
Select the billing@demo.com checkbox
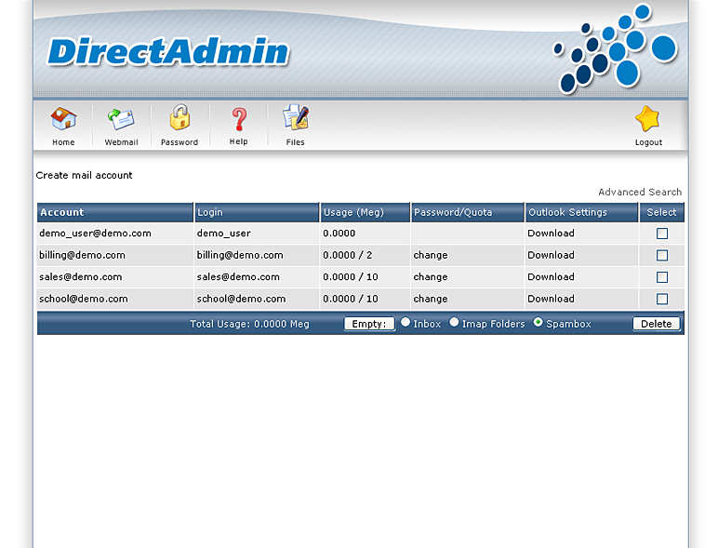[662, 255]
